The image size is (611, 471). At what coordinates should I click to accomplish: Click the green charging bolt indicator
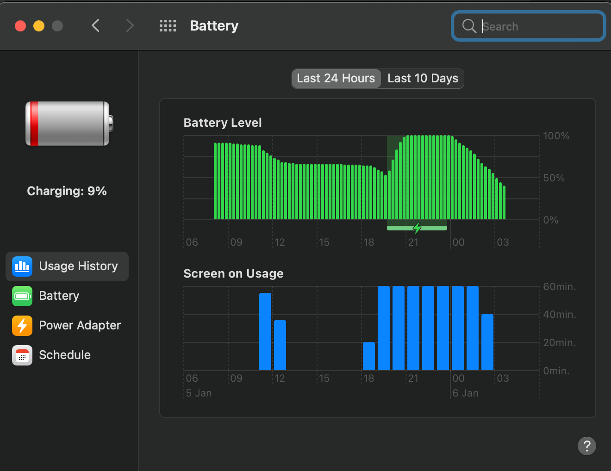click(417, 228)
